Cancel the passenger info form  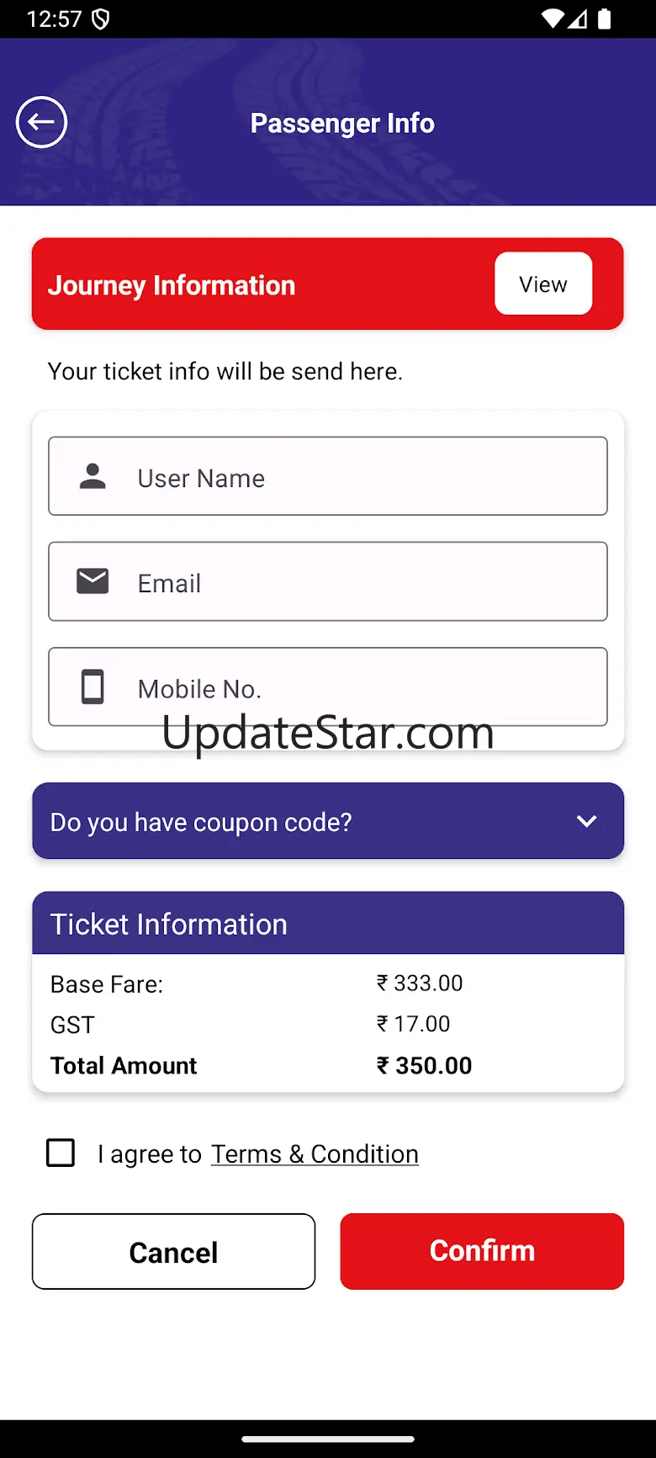(x=173, y=1251)
